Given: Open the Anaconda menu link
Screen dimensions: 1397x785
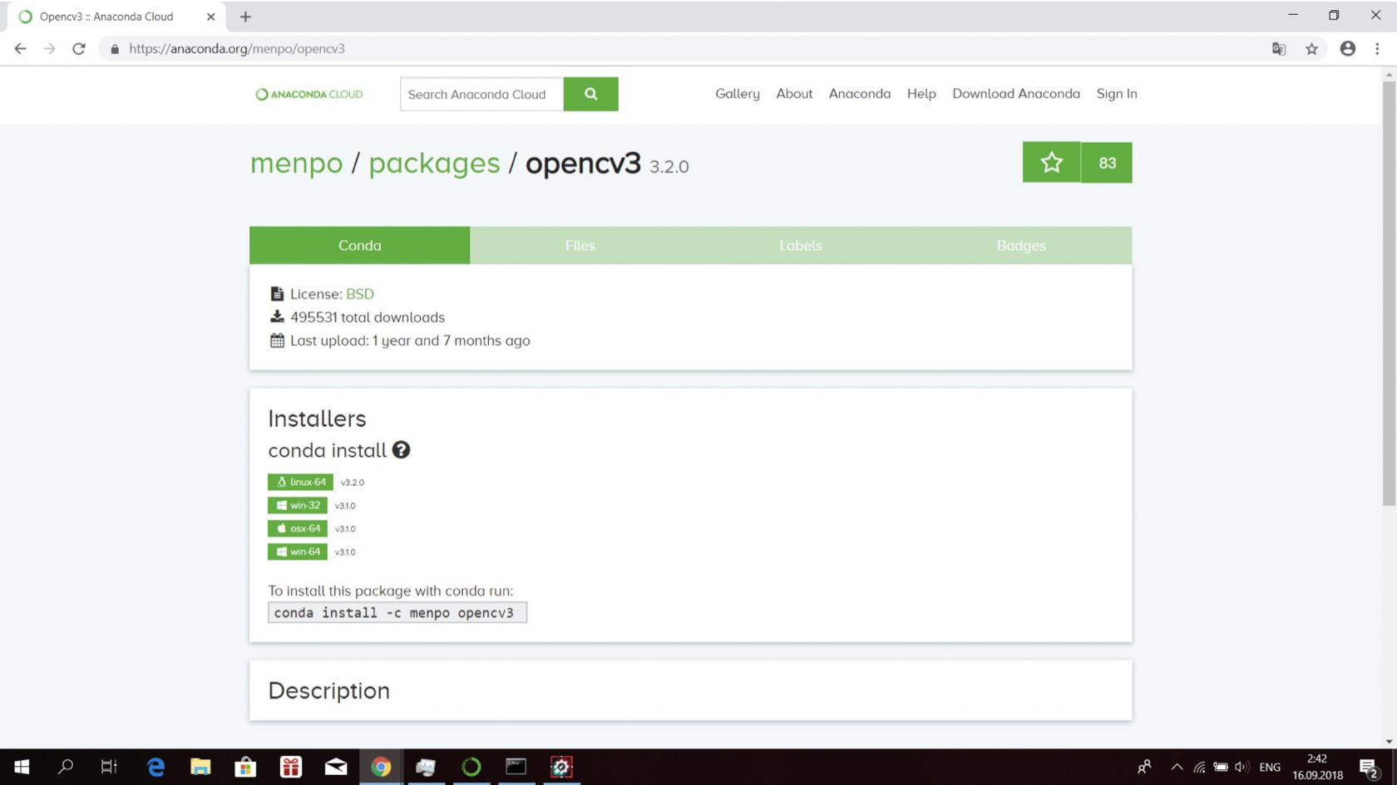Looking at the screenshot, I should (x=859, y=94).
